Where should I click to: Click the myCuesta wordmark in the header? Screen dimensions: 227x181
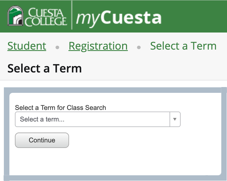tap(118, 17)
